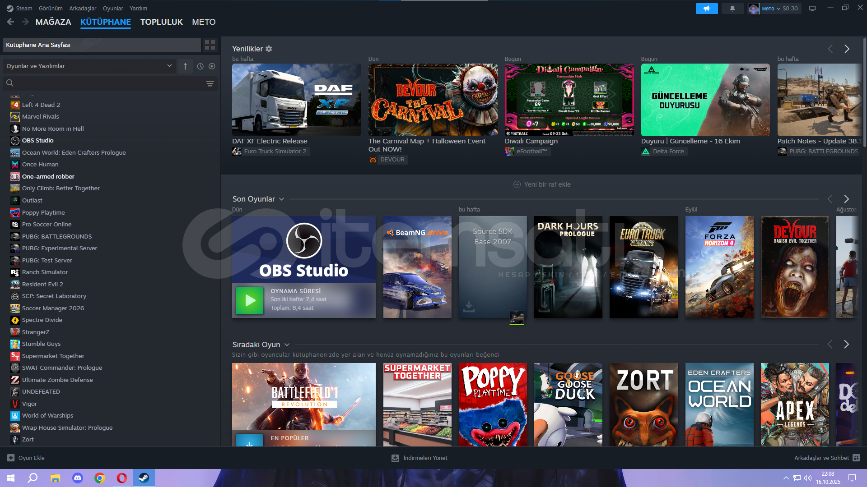Open the MAĞAZA tab
Image resolution: width=867 pixels, height=487 pixels.
coord(53,22)
